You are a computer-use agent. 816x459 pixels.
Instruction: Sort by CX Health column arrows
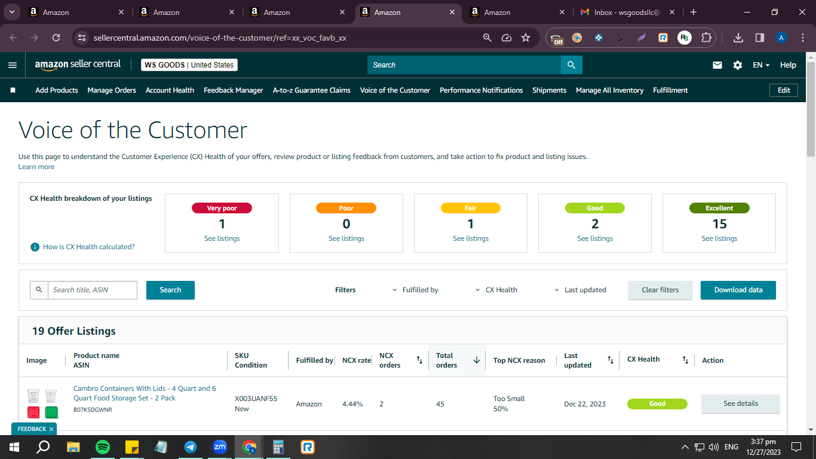coord(686,360)
